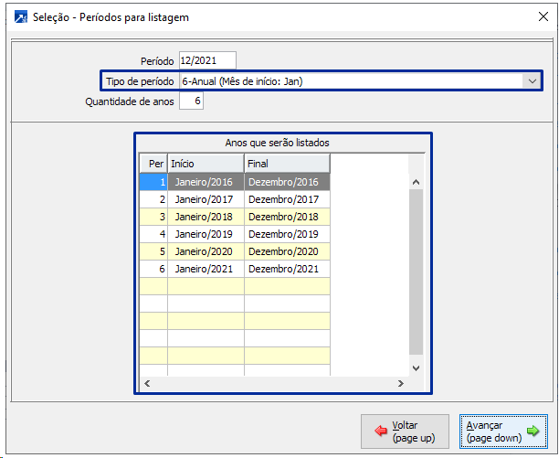The image size is (559, 458).
Task: Select the Dezembro/2017 cell
Action: (286, 198)
